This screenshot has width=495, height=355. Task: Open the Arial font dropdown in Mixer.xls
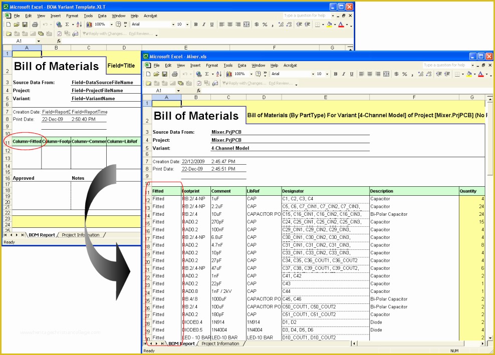313,74
